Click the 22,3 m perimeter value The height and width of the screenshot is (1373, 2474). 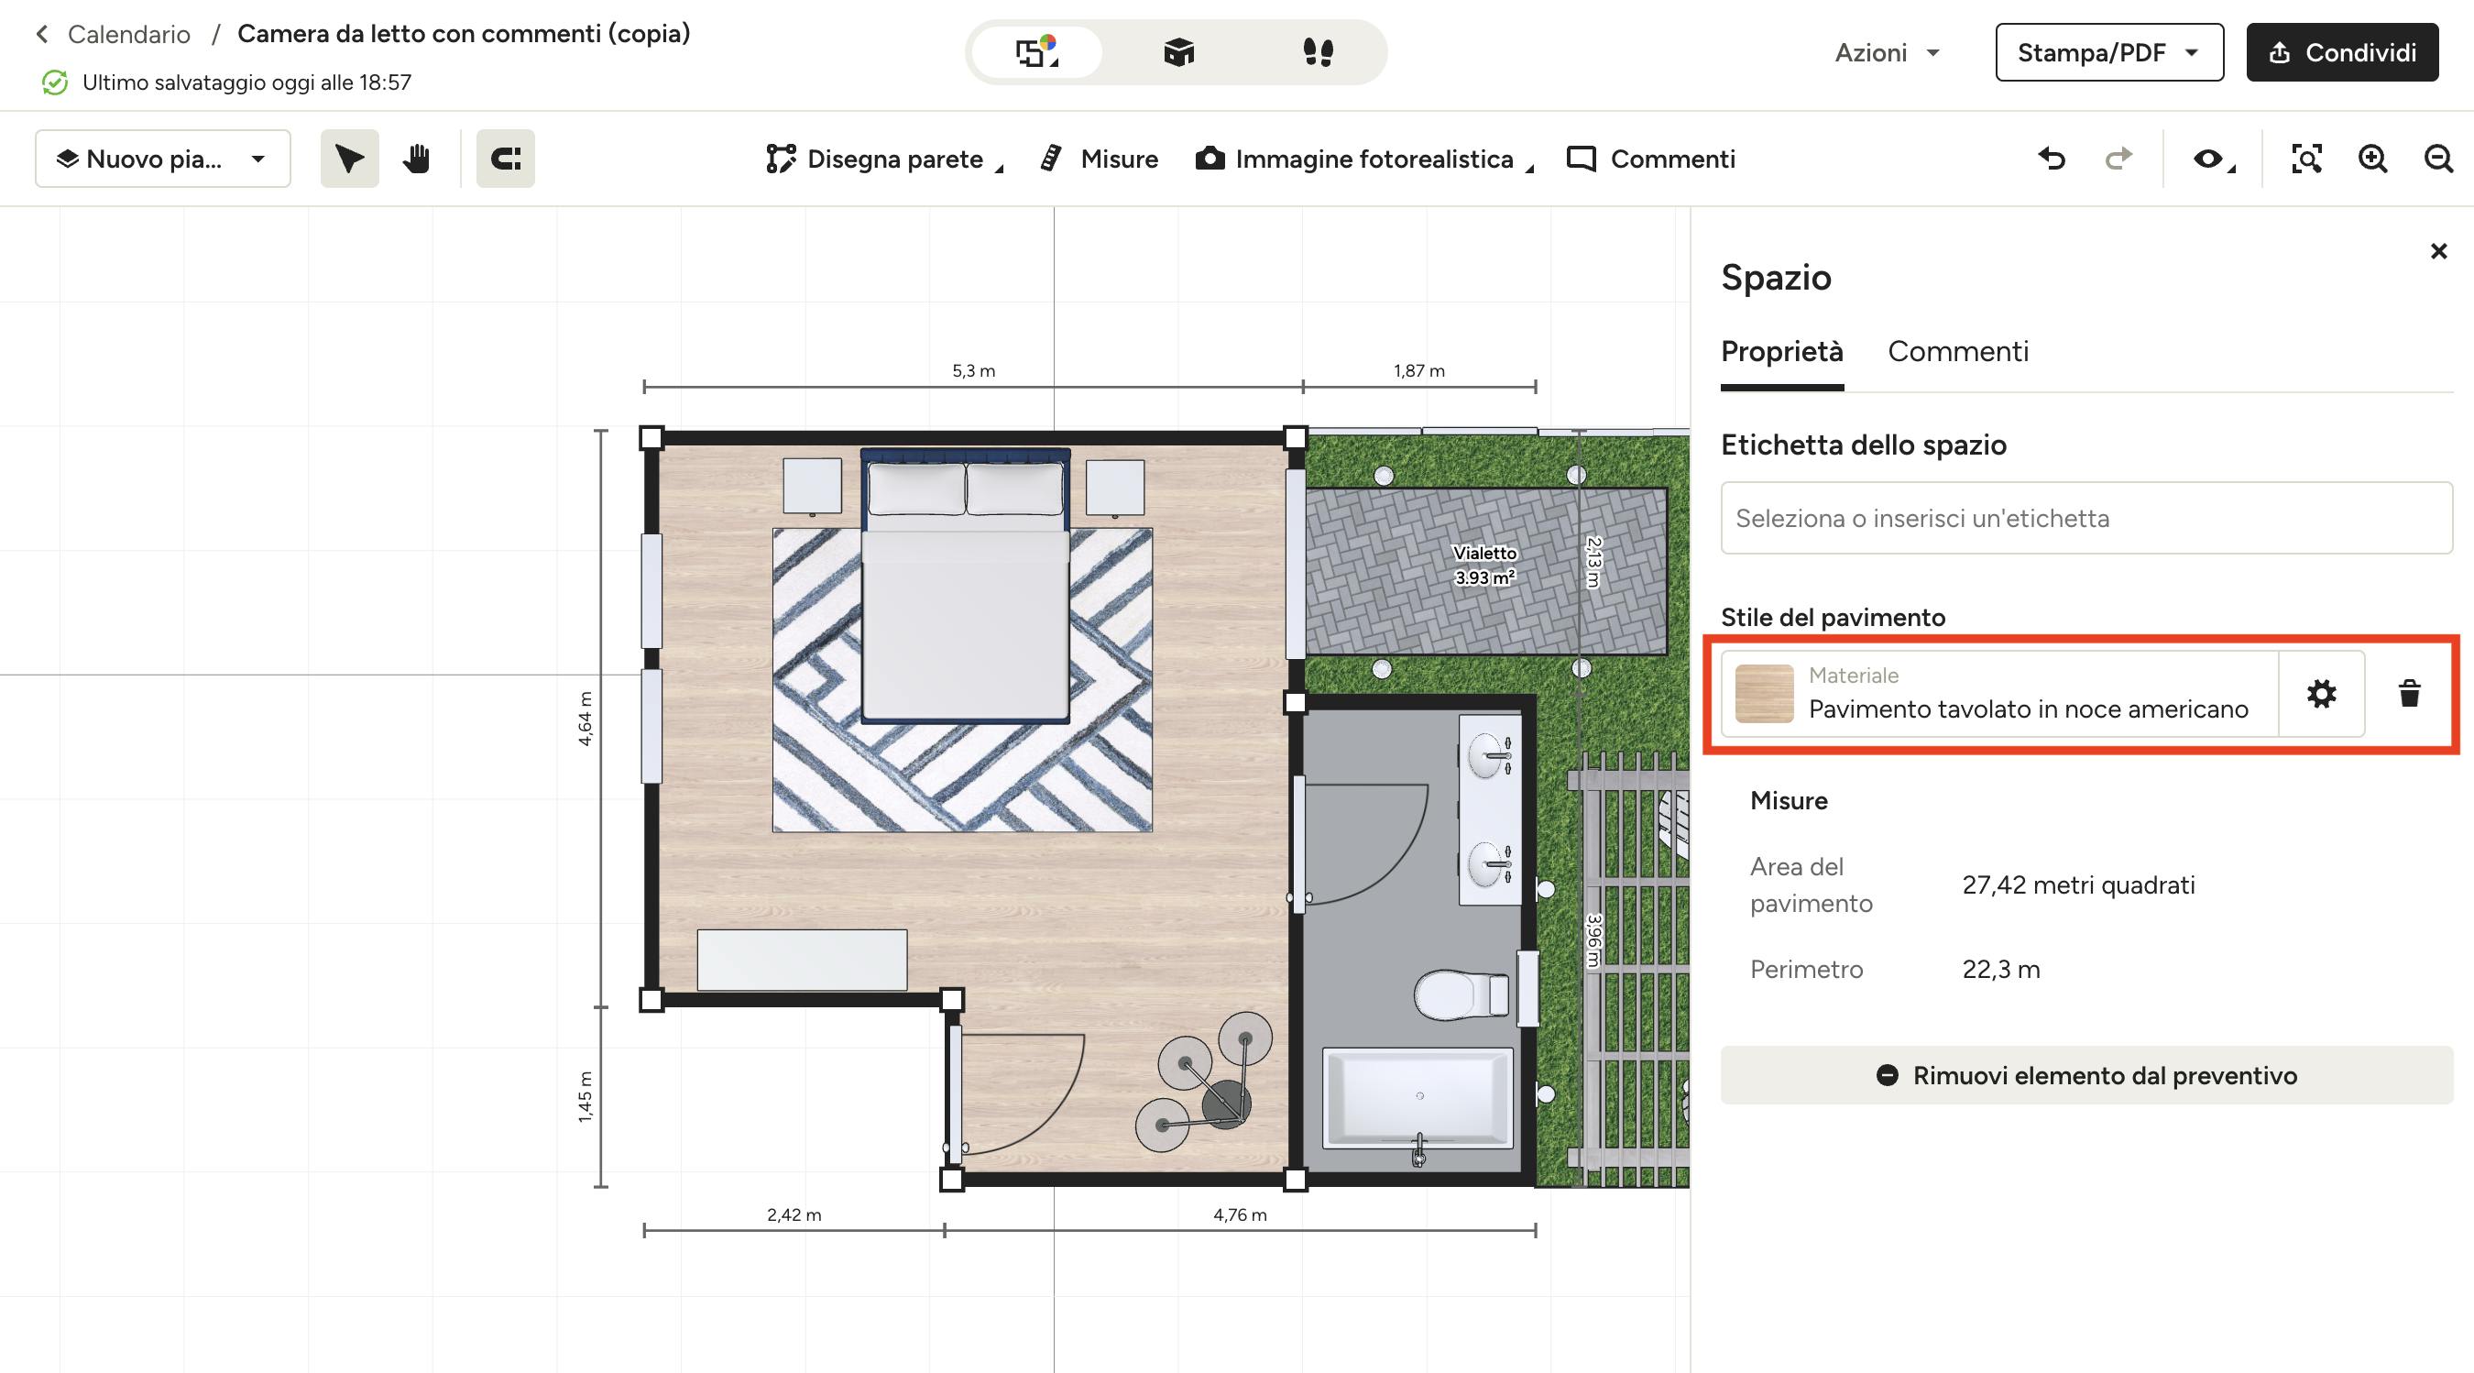click(2001, 970)
